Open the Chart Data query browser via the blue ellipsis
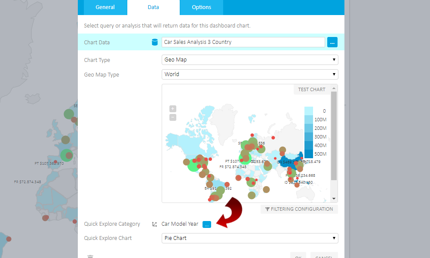This screenshot has width=430, height=258. point(332,42)
